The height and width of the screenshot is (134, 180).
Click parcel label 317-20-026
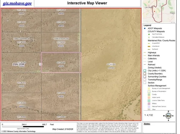[x=61, y=10]
